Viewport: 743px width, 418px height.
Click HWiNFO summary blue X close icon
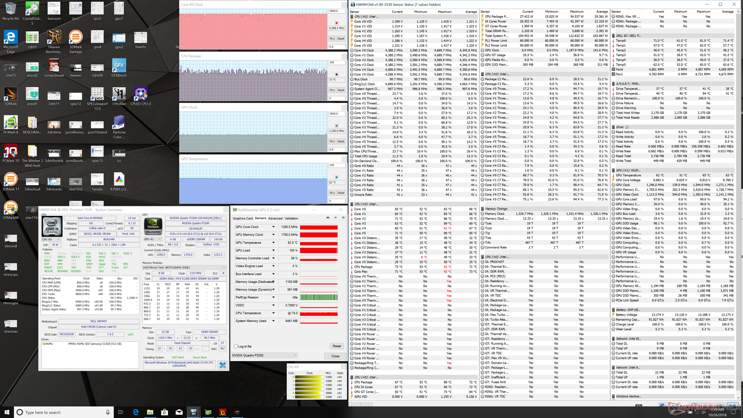coord(223,365)
